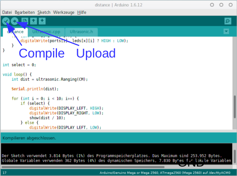Click the Upload arrow icon
This screenshot has width=237, height=176.
15,21
